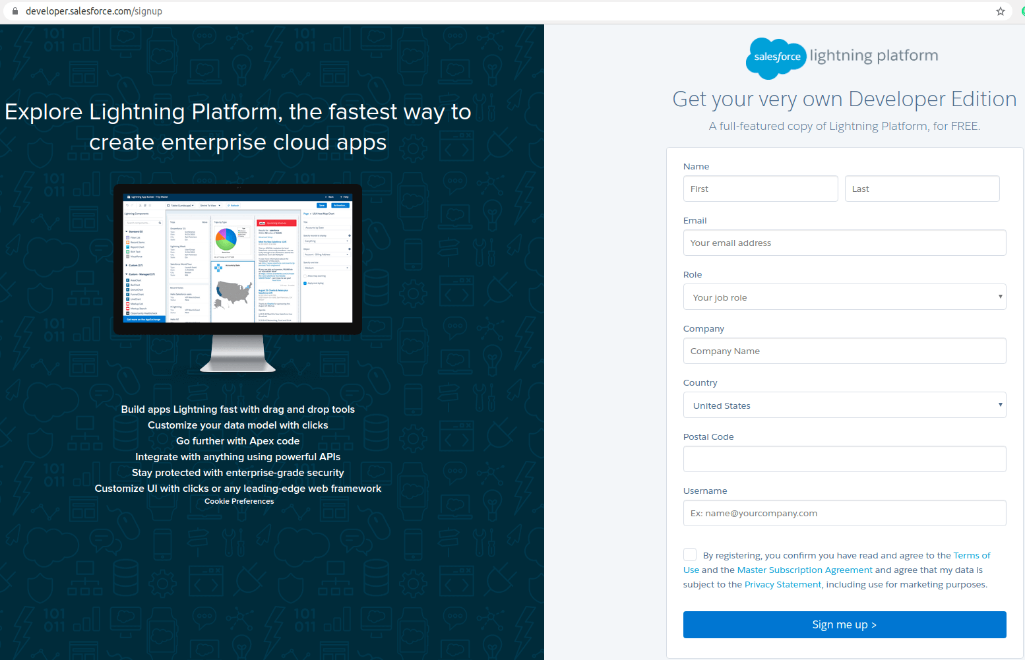This screenshot has width=1025, height=660.
Task: Focus the First name field
Action: (761, 189)
